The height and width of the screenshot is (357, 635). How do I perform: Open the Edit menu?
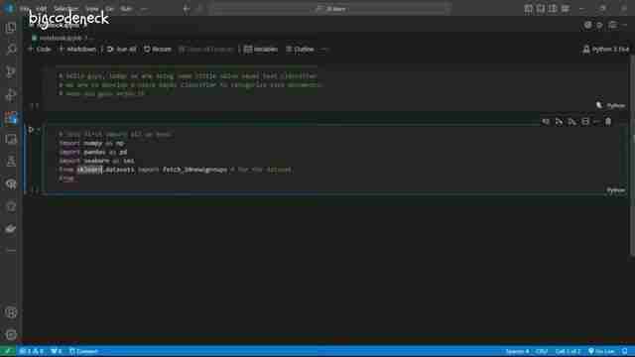tap(42, 9)
